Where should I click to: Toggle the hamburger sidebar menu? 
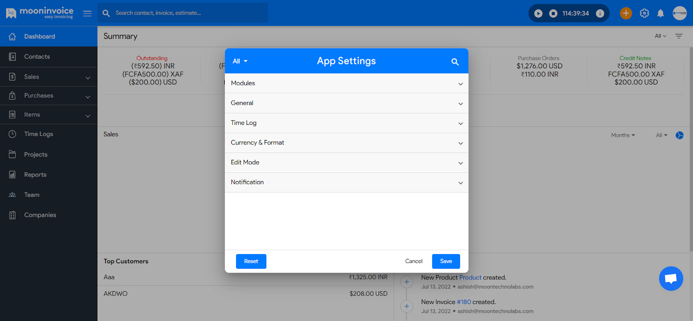click(87, 13)
